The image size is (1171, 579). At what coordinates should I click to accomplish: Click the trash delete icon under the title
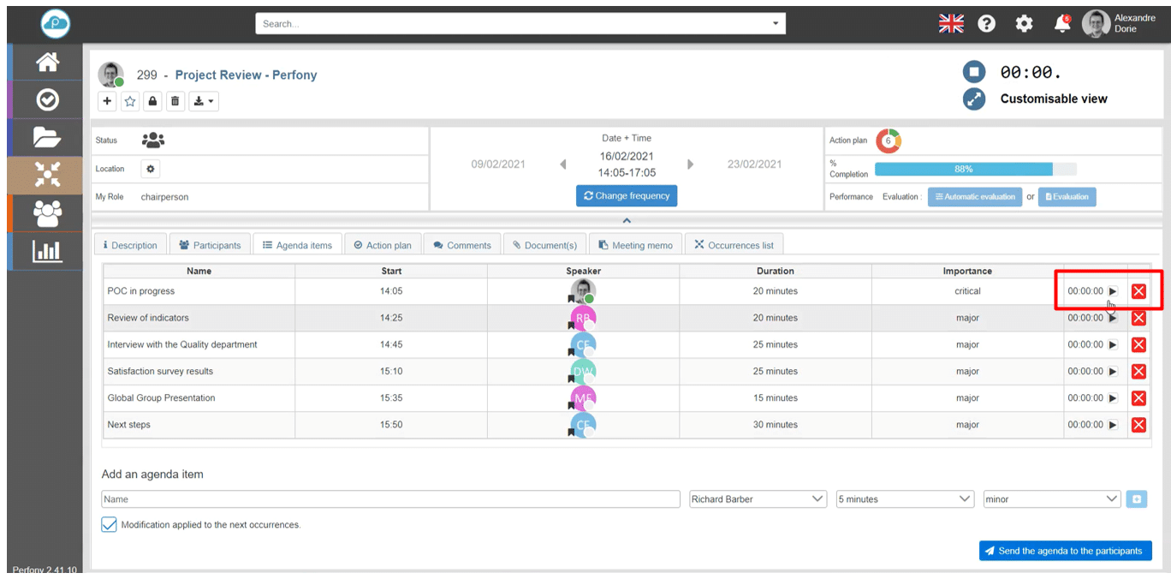pos(175,101)
